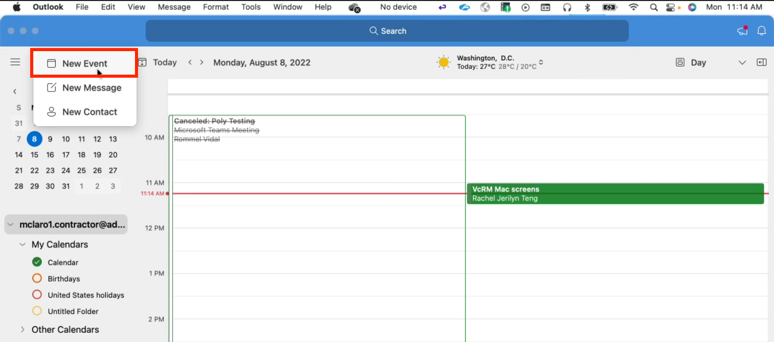Collapse the My Calendars group
774x342 pixels.
click(x=22, y=244)
